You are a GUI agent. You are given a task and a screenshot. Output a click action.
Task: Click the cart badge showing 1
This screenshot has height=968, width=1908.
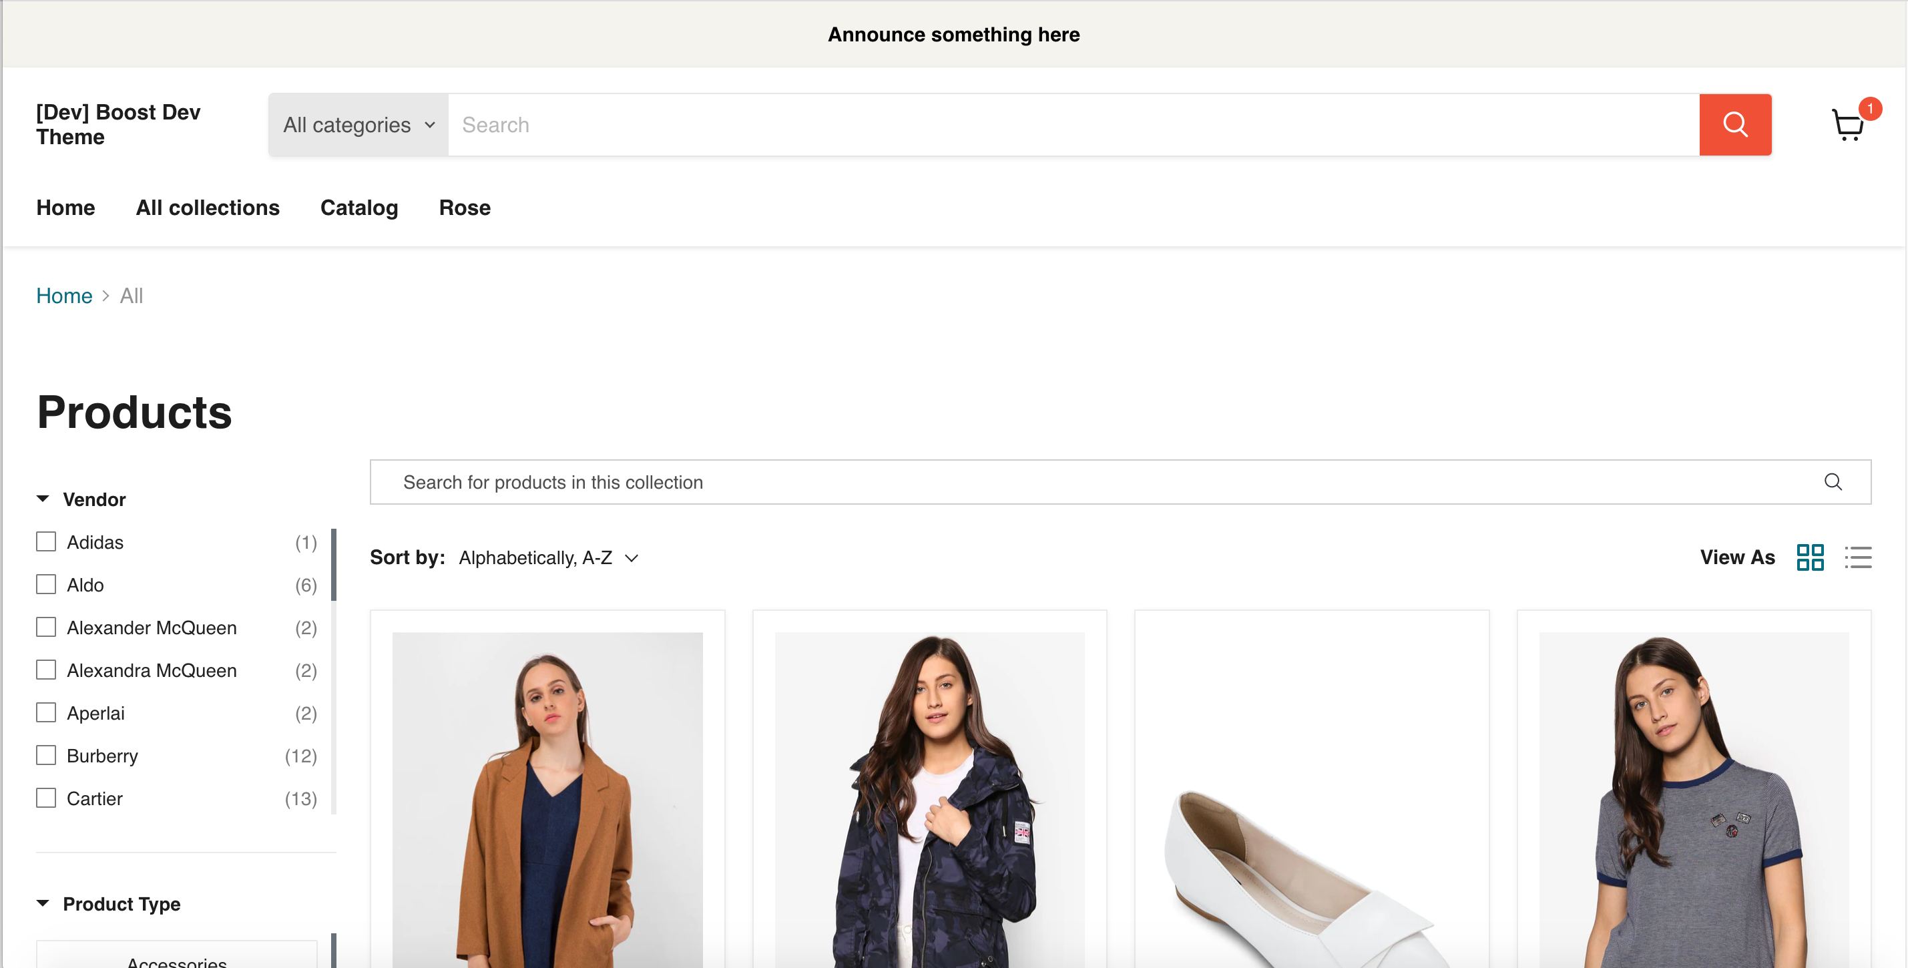click(x=1869, y=109)
